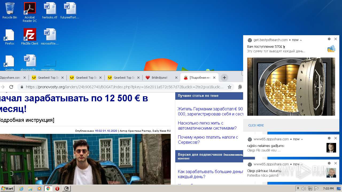Open the 'Вам поступление 570£' notification text

tap(266, 47)
